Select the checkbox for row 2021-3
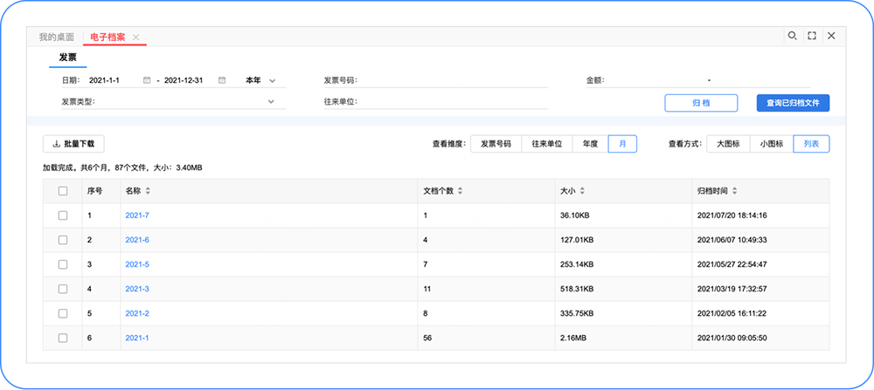This screenshot has width=874, height=390. coord(63,289)
